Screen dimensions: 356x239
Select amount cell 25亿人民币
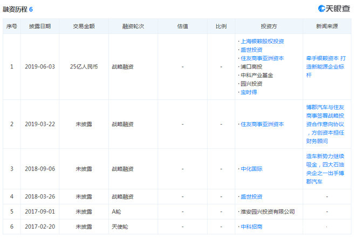(x=84, y=67)
